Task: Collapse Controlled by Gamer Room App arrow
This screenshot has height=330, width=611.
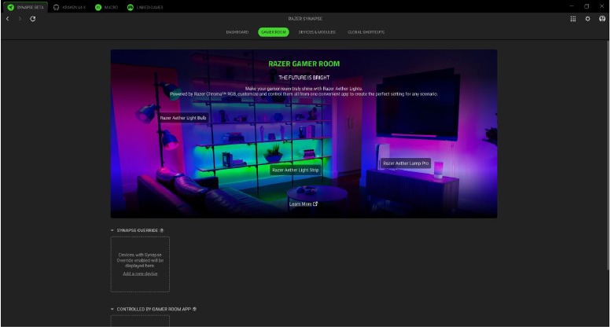Action: (x=112, y=310)
